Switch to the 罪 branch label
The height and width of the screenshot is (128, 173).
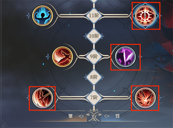point(71,116)
